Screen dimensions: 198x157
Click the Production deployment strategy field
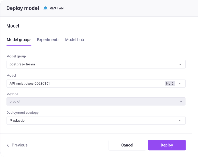click(x=96, y=121)
